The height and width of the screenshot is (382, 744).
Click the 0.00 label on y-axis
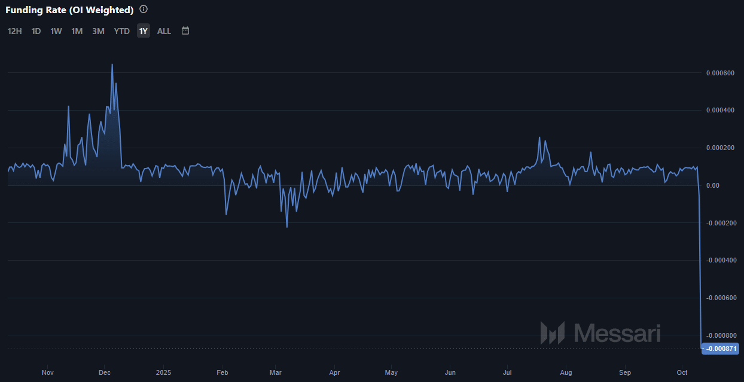click(x=712, y=185)
